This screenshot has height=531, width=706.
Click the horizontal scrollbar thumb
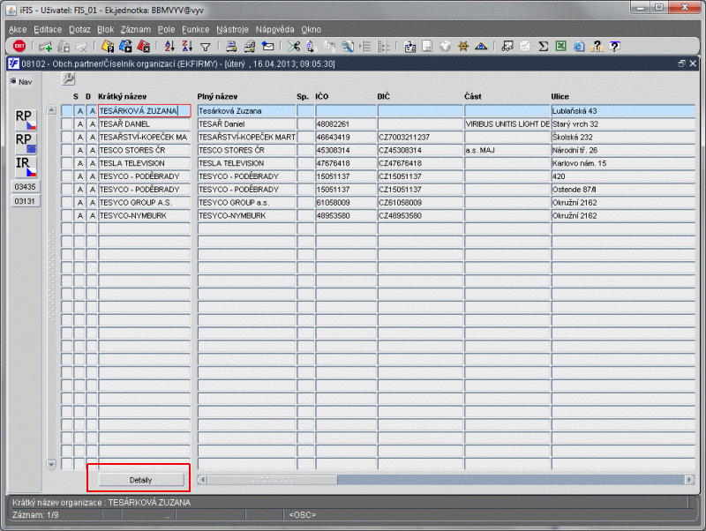coord(272,480)
